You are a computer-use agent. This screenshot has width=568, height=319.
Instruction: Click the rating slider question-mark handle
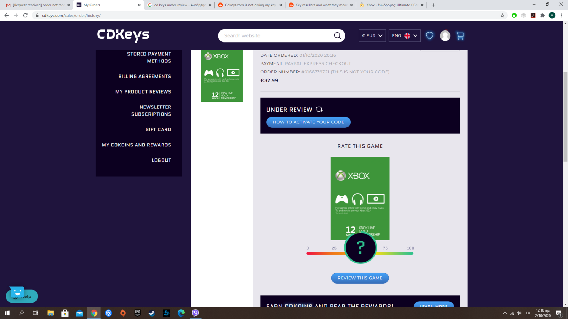pyautogui.click(x=360, y=247)
